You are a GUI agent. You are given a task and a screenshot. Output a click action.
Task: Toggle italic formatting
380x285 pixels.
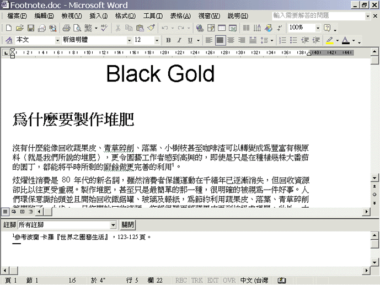coord(179,40)
